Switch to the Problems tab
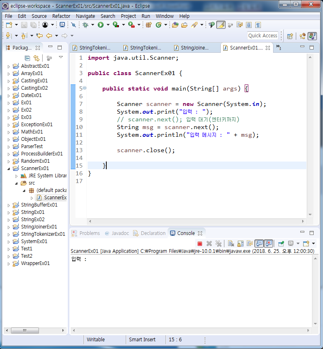 pos(86,233)
